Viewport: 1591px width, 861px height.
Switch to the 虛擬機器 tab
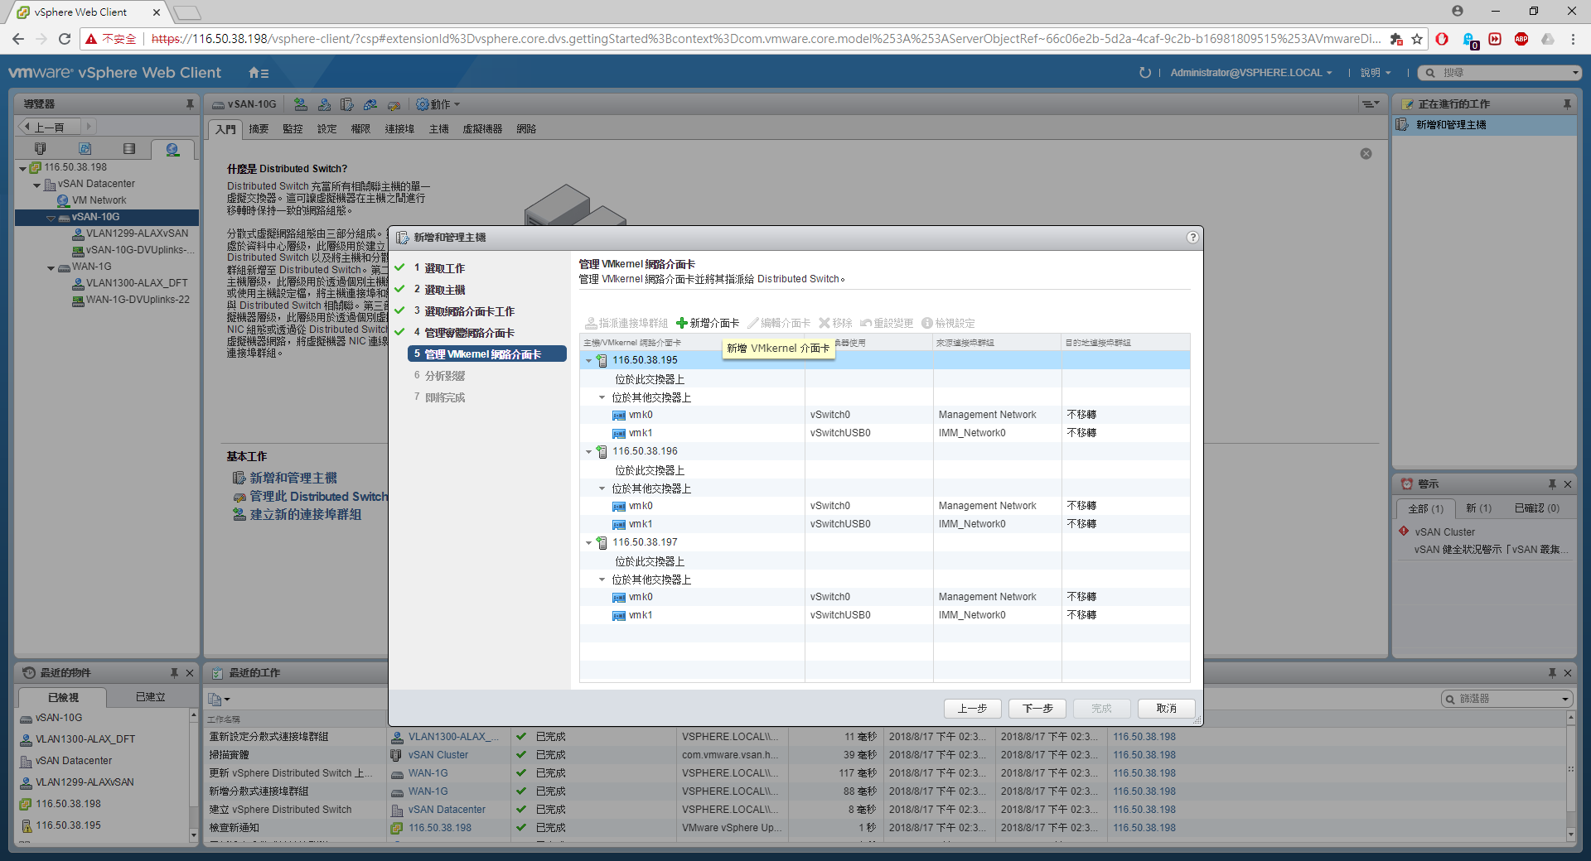pos(482,129)
